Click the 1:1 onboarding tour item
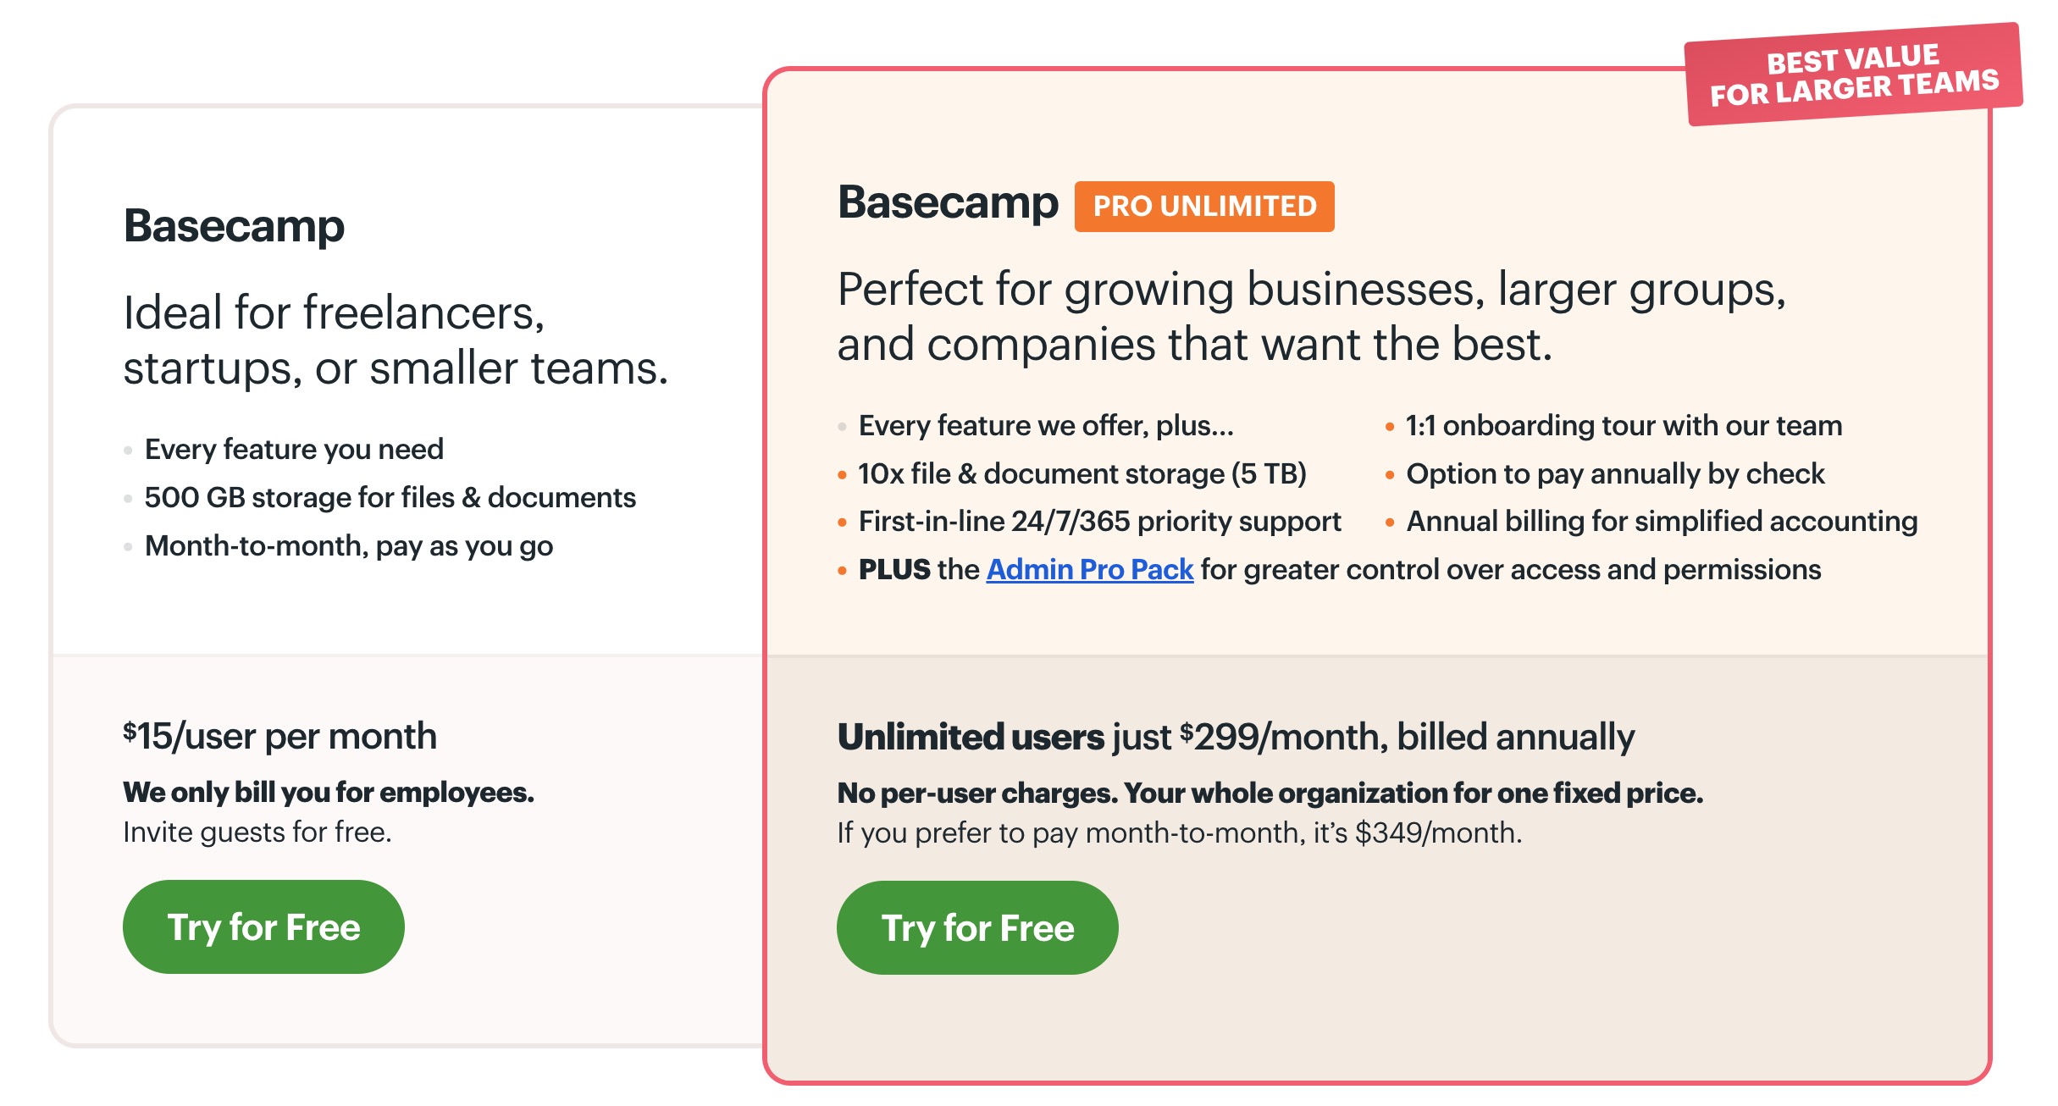2058x1106 pixels. click(1624, 425)
